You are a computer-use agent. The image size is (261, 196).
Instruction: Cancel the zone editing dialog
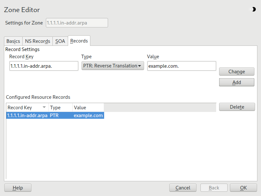pyautogui.click(x=183, y=188)
